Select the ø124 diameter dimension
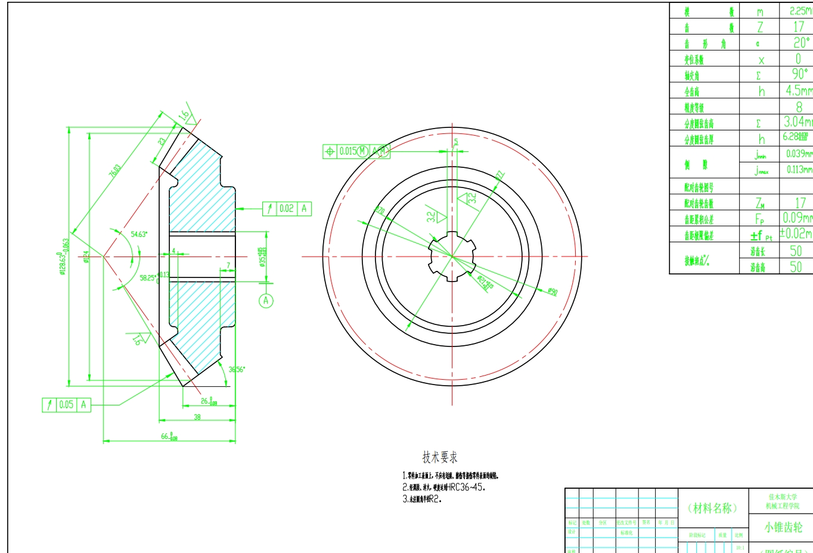Viewport: 813px width, 553px height. pyautogui.click(x=86, y=257)
